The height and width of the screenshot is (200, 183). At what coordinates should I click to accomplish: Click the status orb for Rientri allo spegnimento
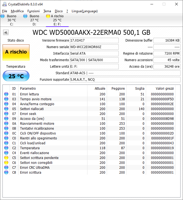(6, 138)
